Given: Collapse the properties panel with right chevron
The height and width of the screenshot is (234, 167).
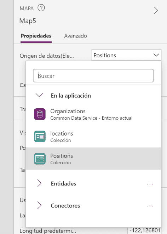Looking at the screenshot, I should point(156,11).
